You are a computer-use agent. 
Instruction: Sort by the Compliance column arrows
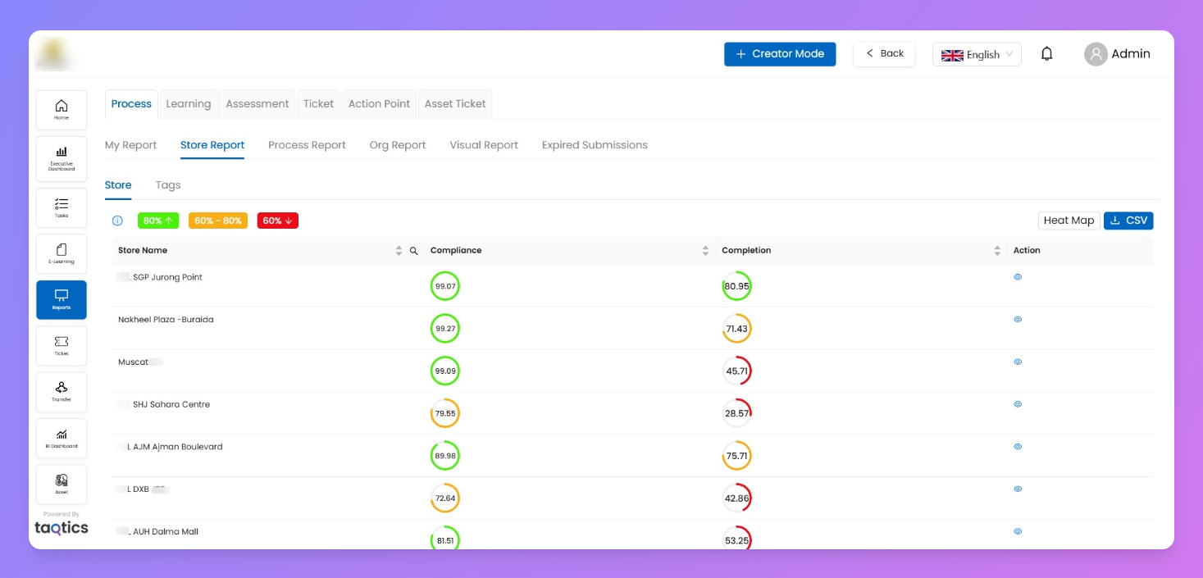(x=705, y=251)
